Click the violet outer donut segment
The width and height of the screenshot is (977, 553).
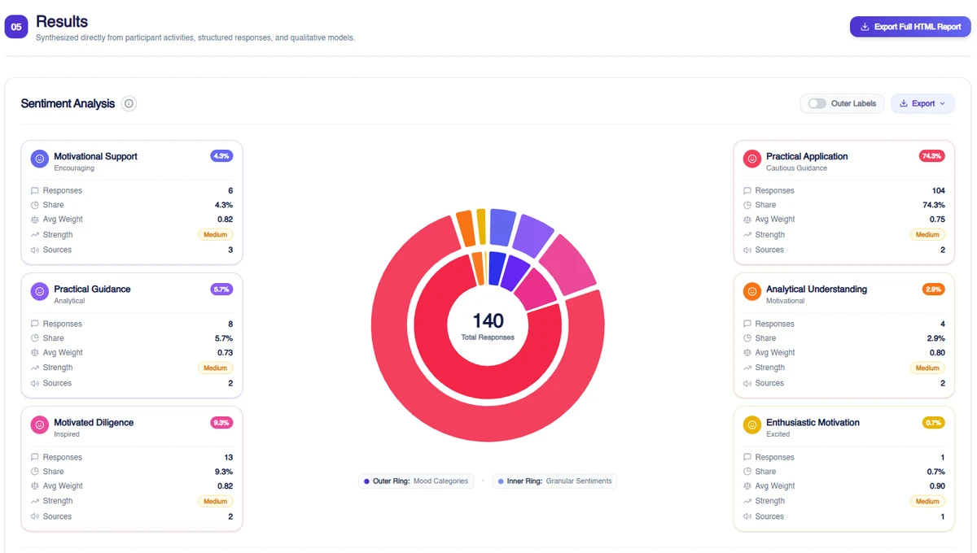coord(532,236)
